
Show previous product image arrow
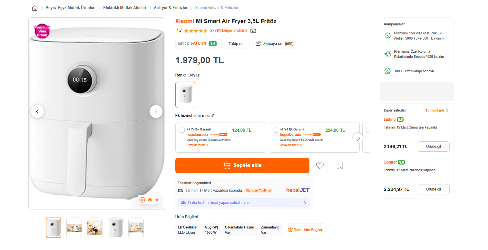click(37, 112)
